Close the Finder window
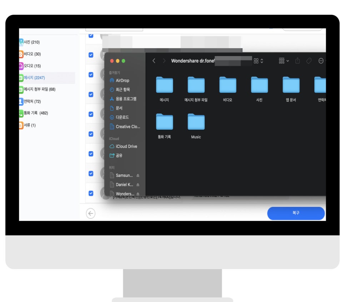The width and height of the screenshot is (345, 302). click(112, 61)
